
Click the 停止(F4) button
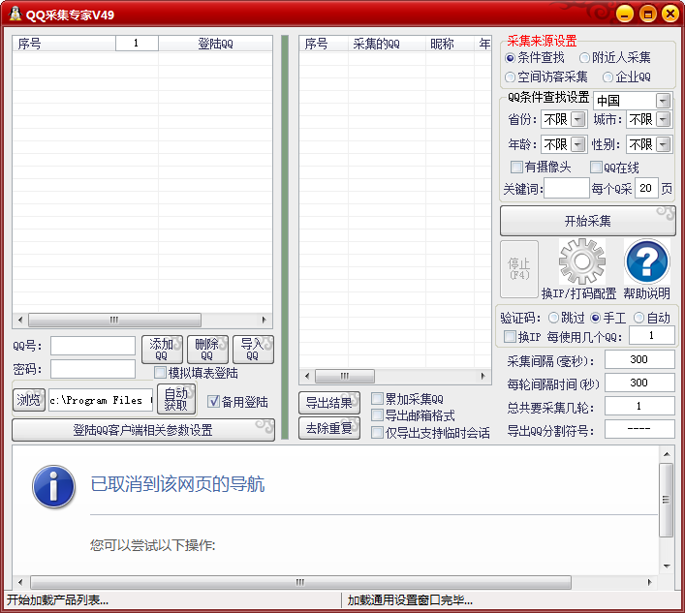[519, 269]
